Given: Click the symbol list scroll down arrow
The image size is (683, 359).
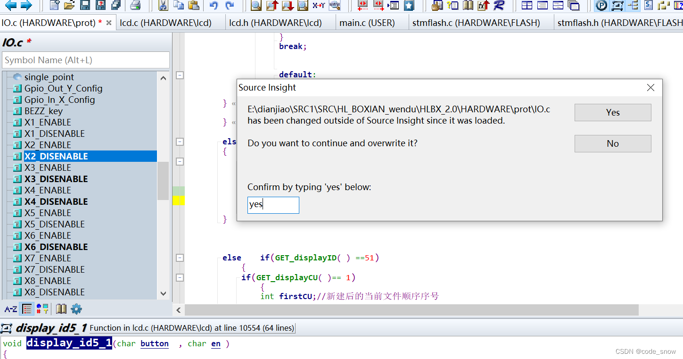Looking at the screenshot, I should (x=163, y=293).
